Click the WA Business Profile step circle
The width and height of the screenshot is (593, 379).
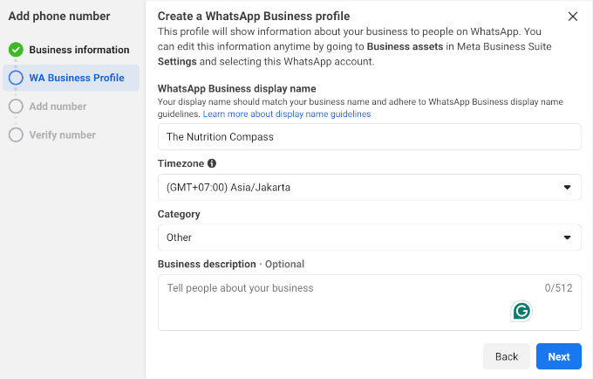pos(16,78)
